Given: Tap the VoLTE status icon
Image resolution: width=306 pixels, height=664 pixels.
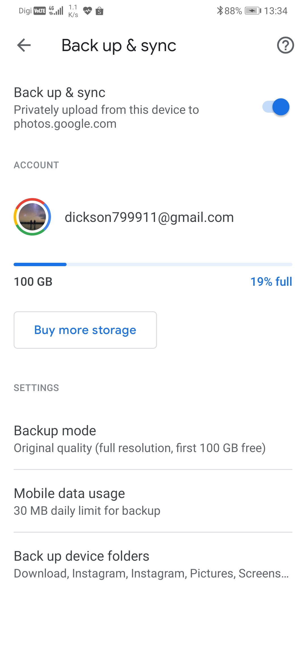Looking at the screenshot, I should 40,11.
